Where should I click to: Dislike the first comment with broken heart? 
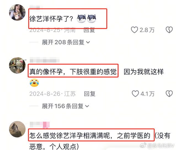pyautogui.click(x=169, y=30)
